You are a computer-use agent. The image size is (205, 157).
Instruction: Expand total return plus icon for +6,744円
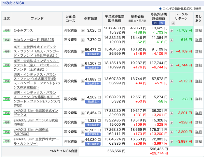pyautogui.click(x=172, y=65)
